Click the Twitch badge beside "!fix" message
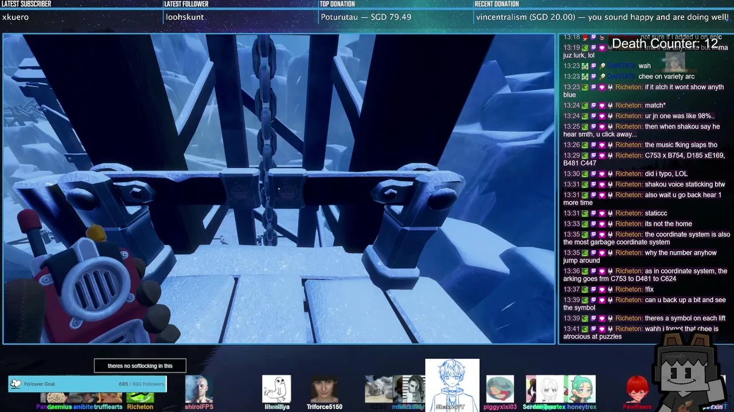734x412 pixels. pos(594,290)
